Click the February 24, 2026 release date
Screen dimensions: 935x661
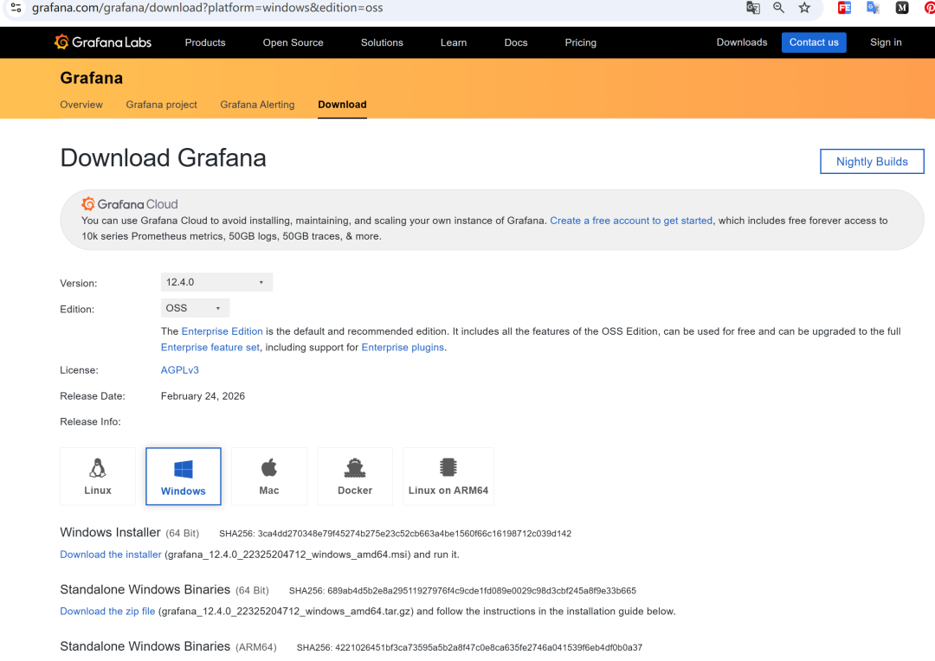click(x=203, y=396)
